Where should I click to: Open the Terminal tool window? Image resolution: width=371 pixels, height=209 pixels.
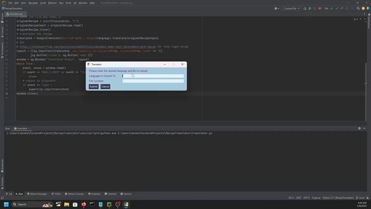(111, 194)
